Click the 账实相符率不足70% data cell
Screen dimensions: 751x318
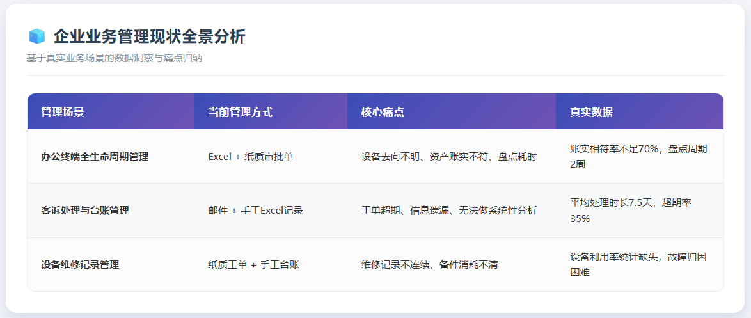coord(640,157)
